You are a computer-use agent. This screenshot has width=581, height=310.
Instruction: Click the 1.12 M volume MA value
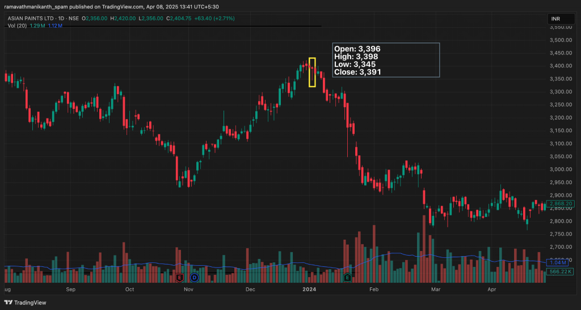click(x=55, y=26)
